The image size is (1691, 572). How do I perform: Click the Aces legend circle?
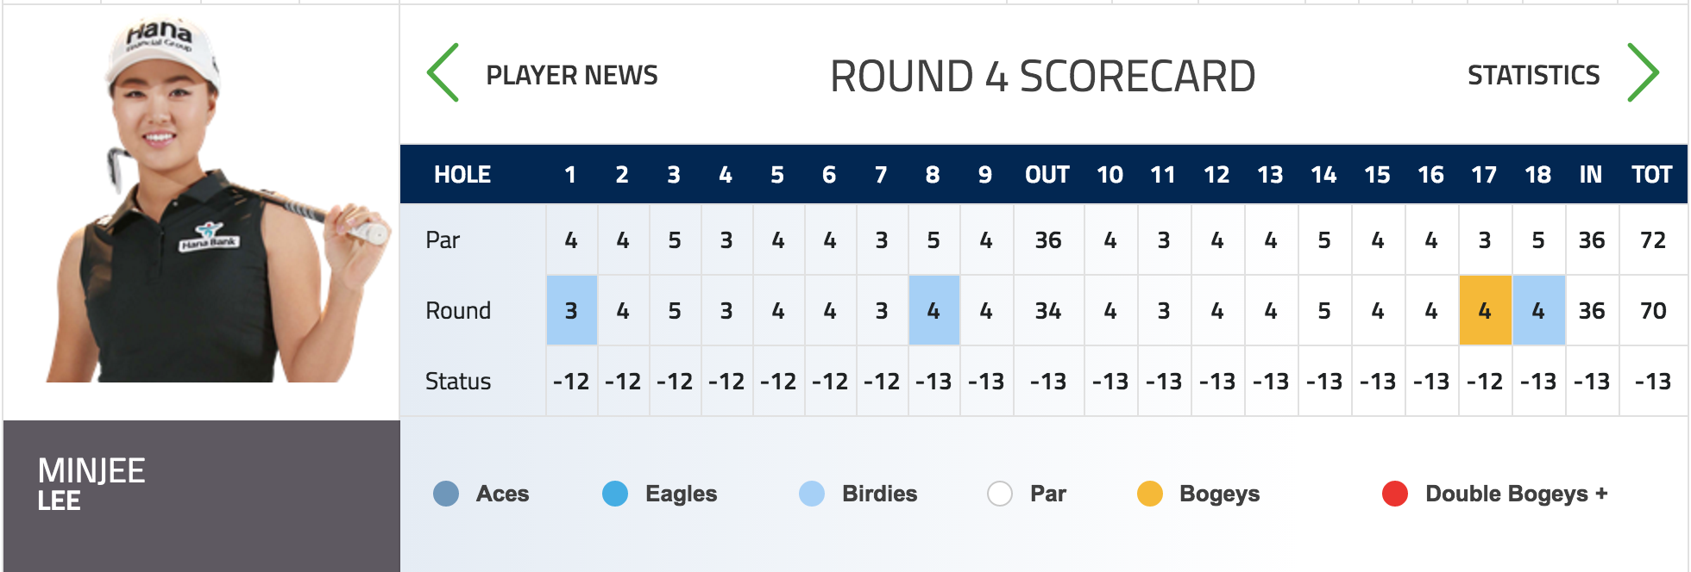446,494
